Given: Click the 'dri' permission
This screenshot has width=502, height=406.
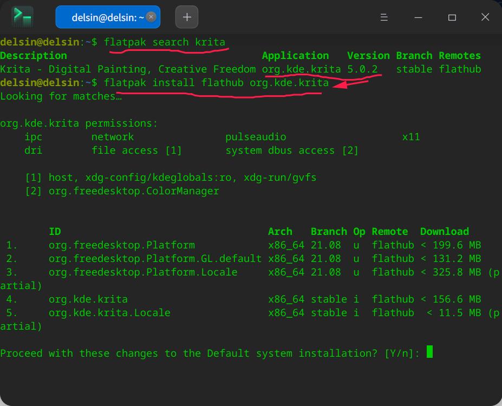Looking at the screenshot, I should pos(33,150).
